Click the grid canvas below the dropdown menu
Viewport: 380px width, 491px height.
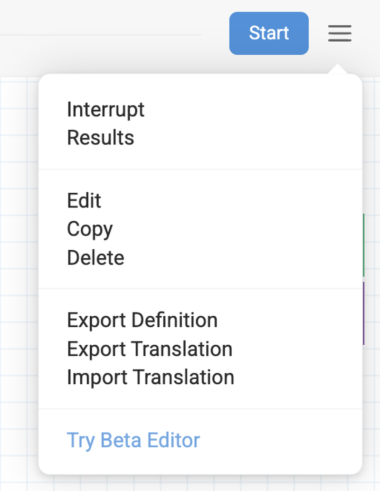[190, 483]
